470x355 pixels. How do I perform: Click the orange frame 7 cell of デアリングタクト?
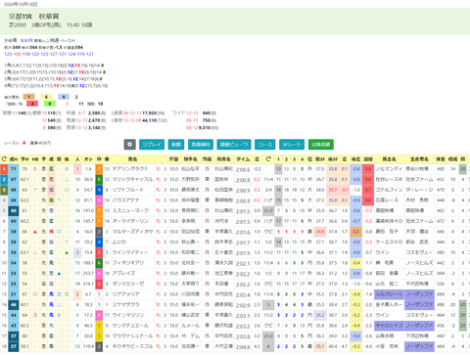click(99, 169)
